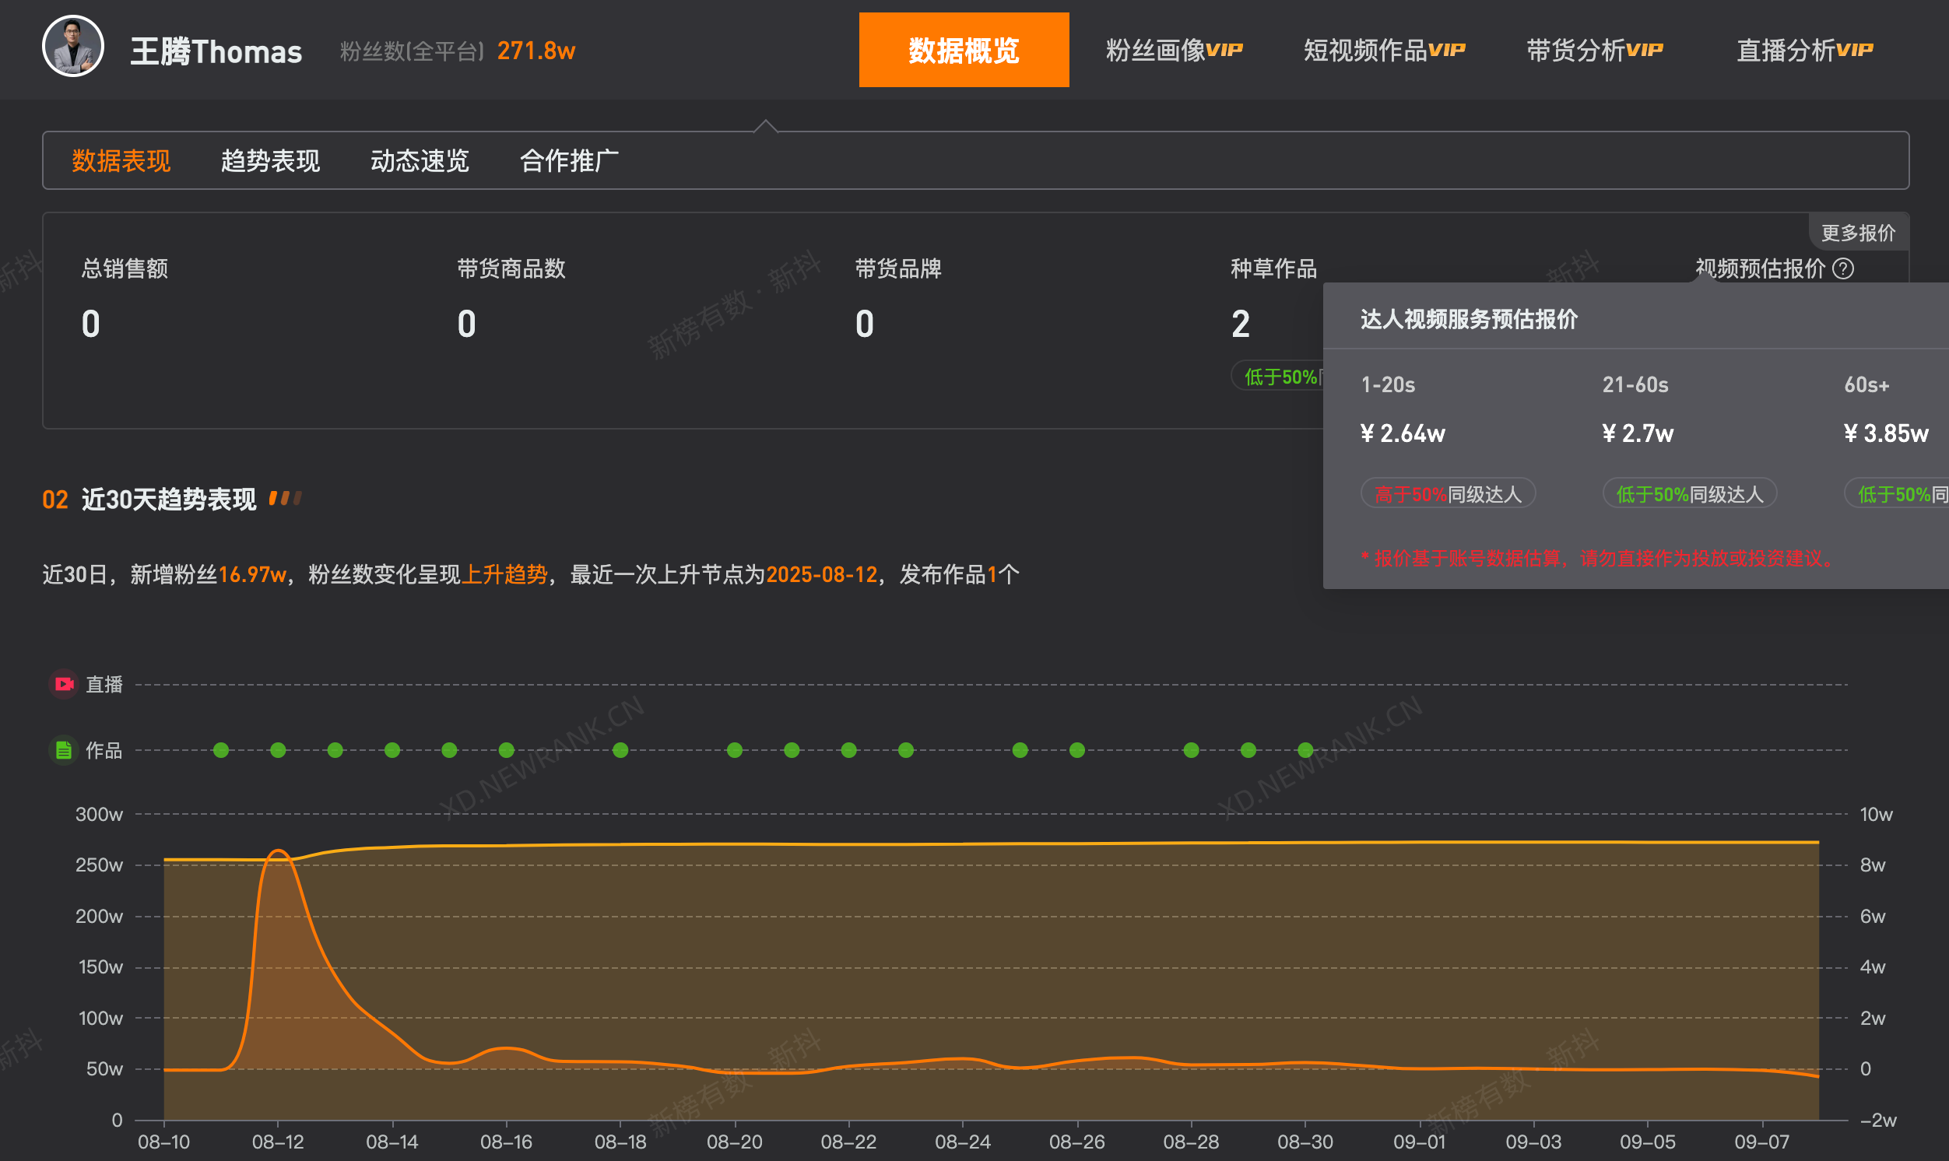Select the 合作推广 tab

tap(569, 160)
